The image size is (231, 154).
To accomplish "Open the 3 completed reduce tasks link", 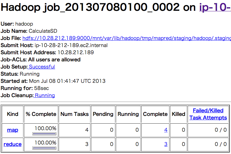I will coord(166,144).
